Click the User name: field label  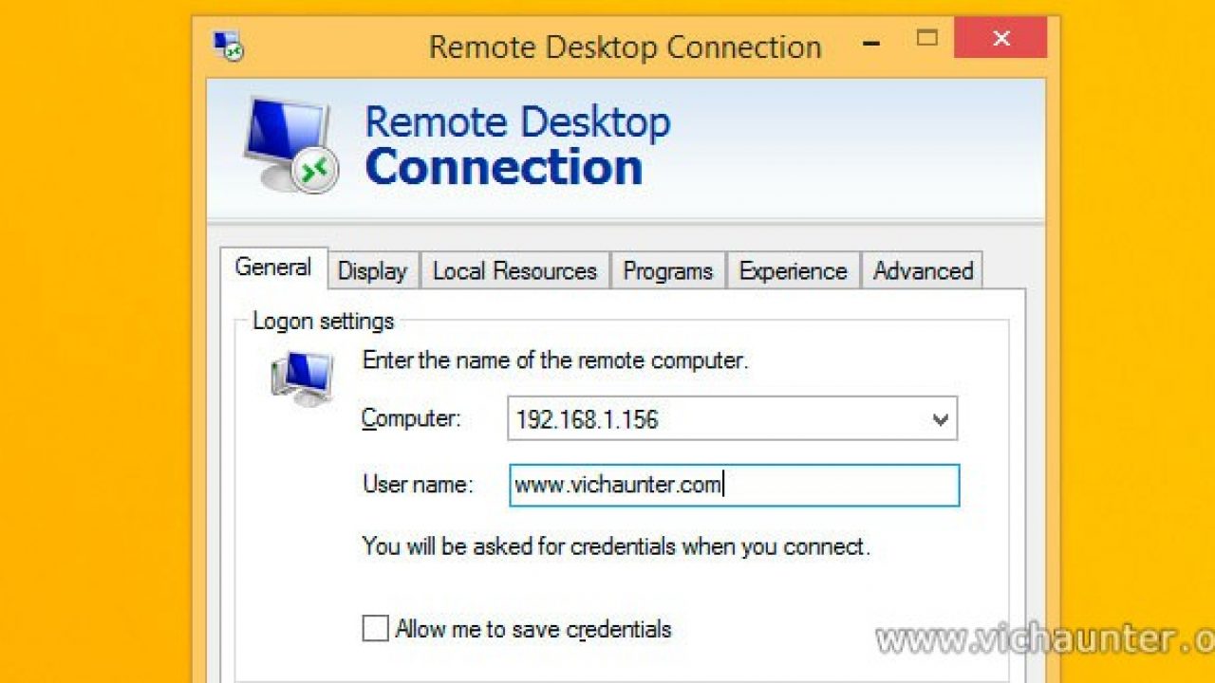(x=418, y=485)
